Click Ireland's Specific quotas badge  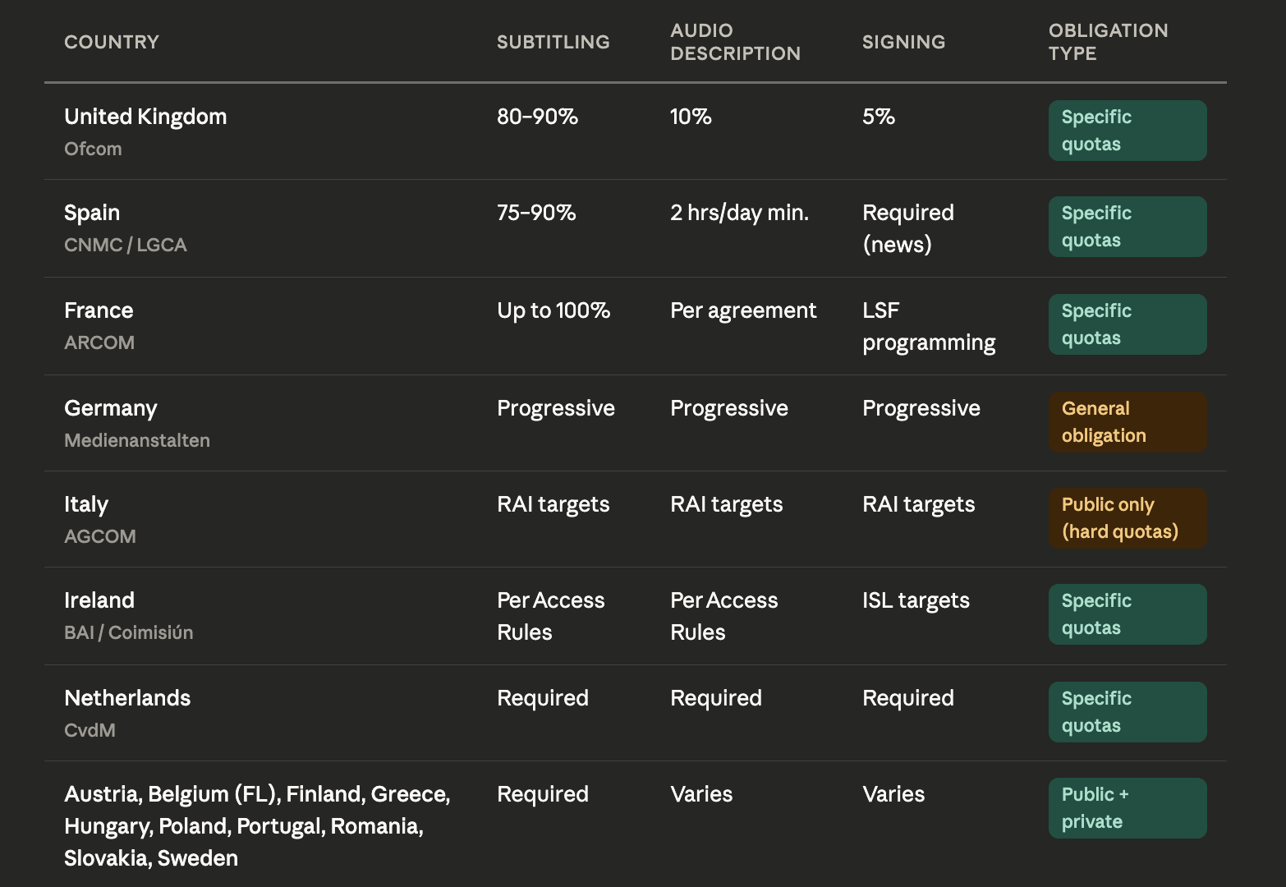pyautogui.click(x=1127, y=614)
